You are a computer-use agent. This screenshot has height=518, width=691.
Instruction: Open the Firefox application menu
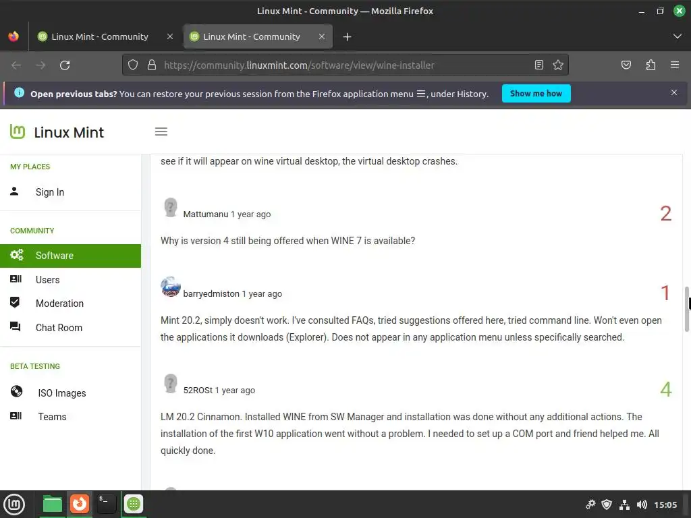tap(674, 65)
